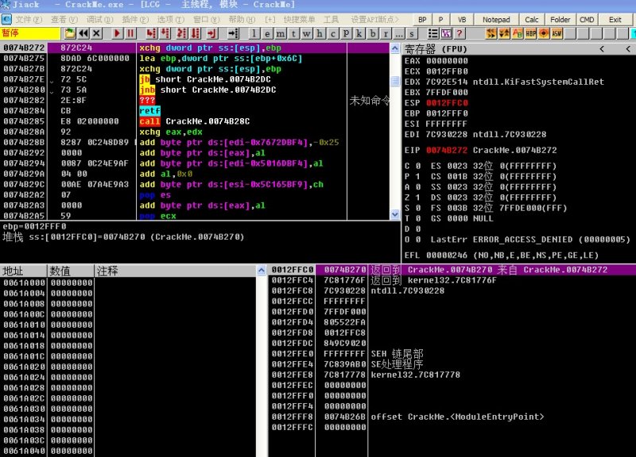
Task: Click the purple appearance icon
Action: tap(446, 33)
